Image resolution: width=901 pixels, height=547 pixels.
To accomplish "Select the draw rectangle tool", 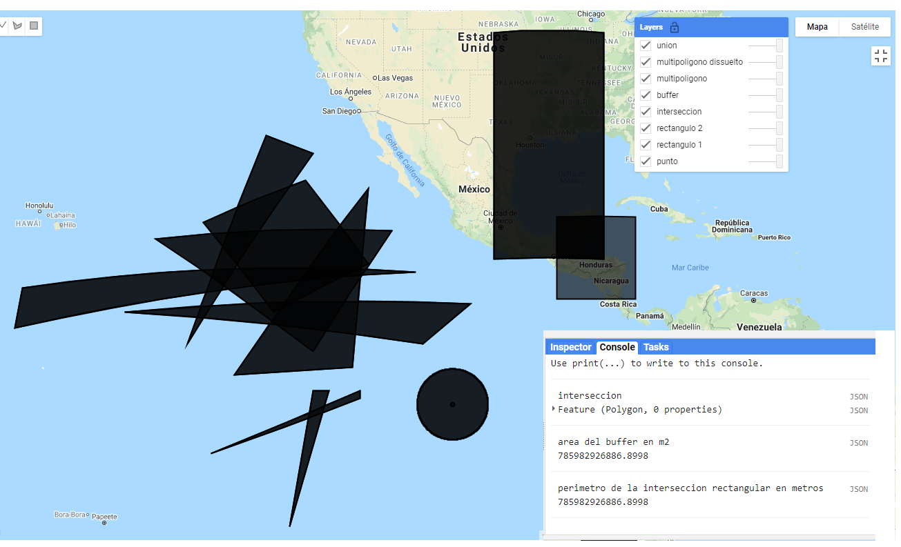I will click(x=34, y=26).
